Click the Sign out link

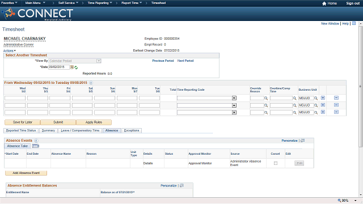(353, 3)
